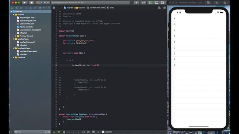Toggle the navigator panel visibility

click(x=151, y=3)
